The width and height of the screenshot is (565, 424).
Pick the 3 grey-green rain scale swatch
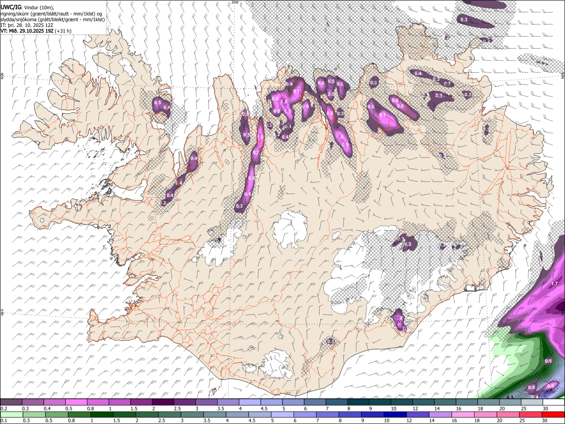pyautogui.click(x=191, y=415)
